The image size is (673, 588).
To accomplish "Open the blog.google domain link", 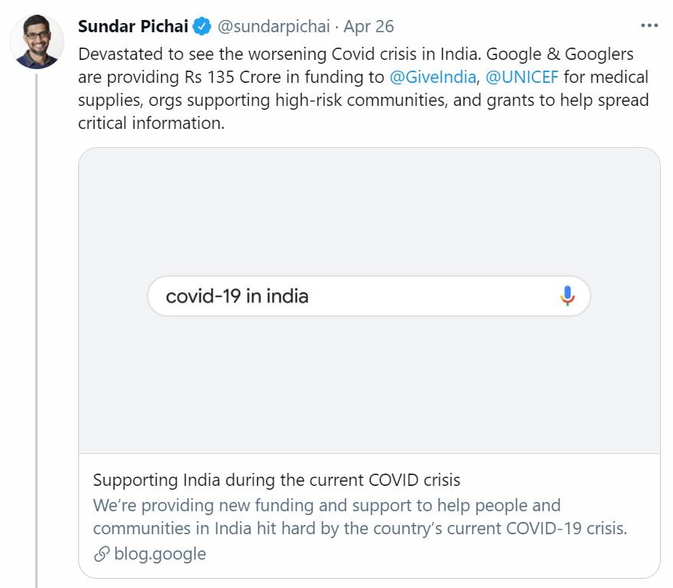I will pyautogui.click(x=160, y=553).
